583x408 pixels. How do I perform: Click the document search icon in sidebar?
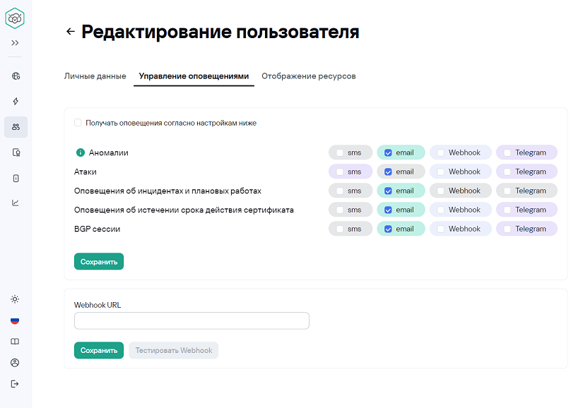pyautogui.click(x=15, y=152)
